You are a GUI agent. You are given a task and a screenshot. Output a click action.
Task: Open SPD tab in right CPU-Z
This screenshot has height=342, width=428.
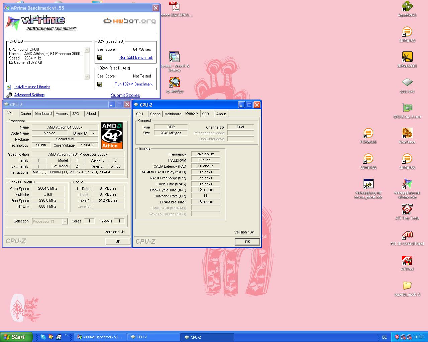(206, 114)
